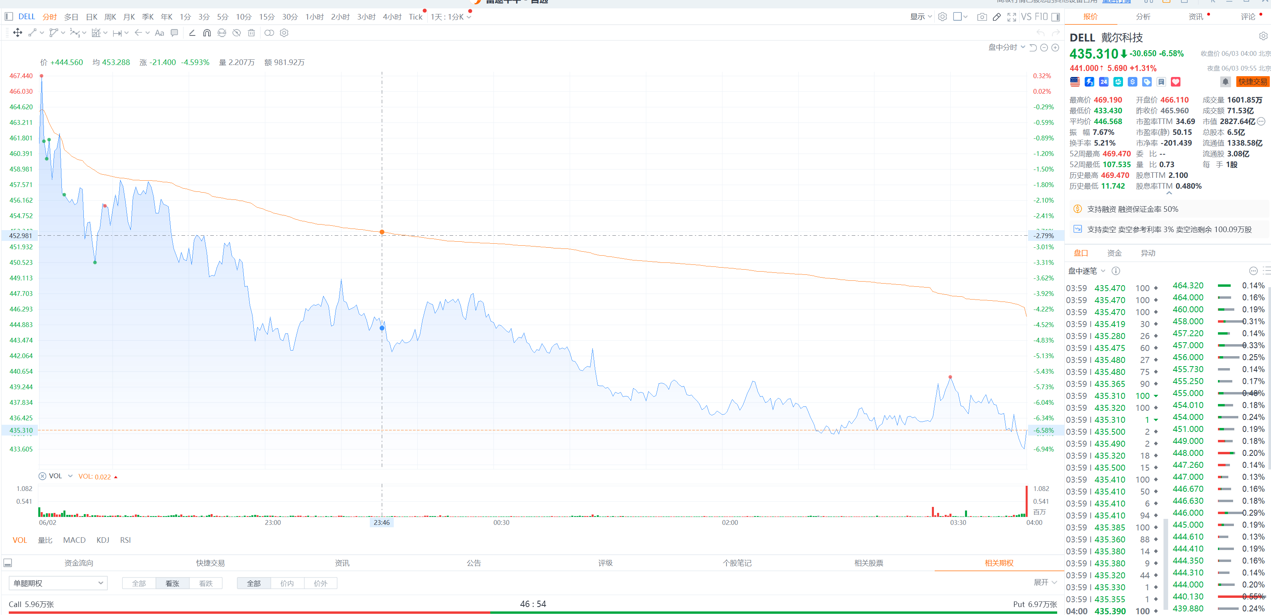Screen dimensions: 1271x615
Task: Filter options by 看涨 calls
Action: (172, 583)
